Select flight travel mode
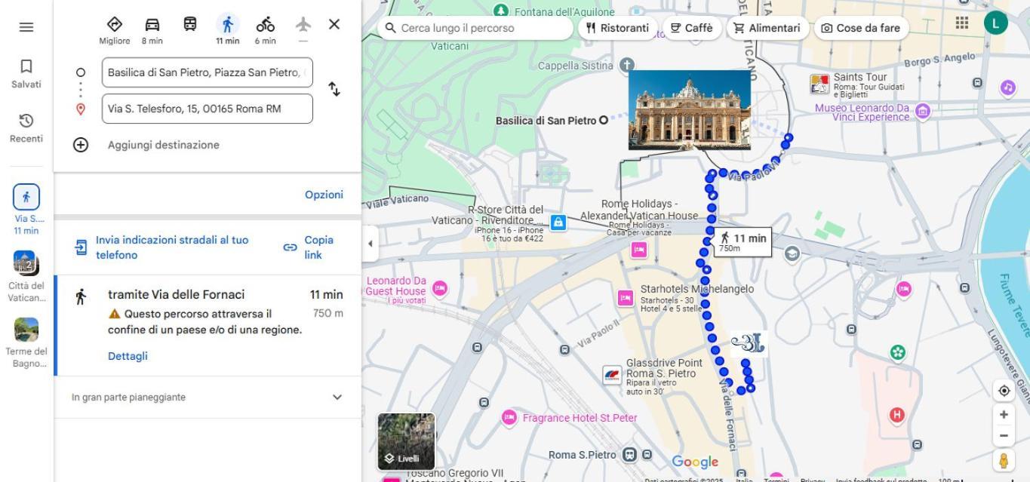 pos(303,29)
